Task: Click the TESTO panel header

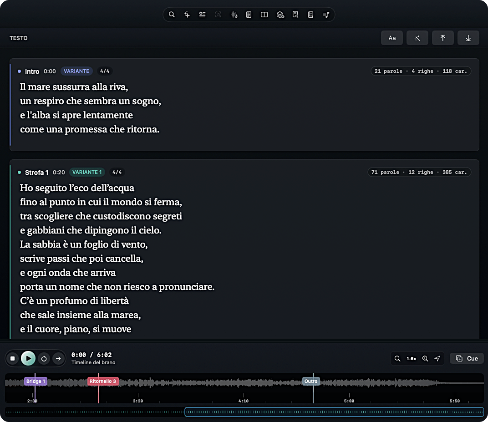Action: [19, 38]
